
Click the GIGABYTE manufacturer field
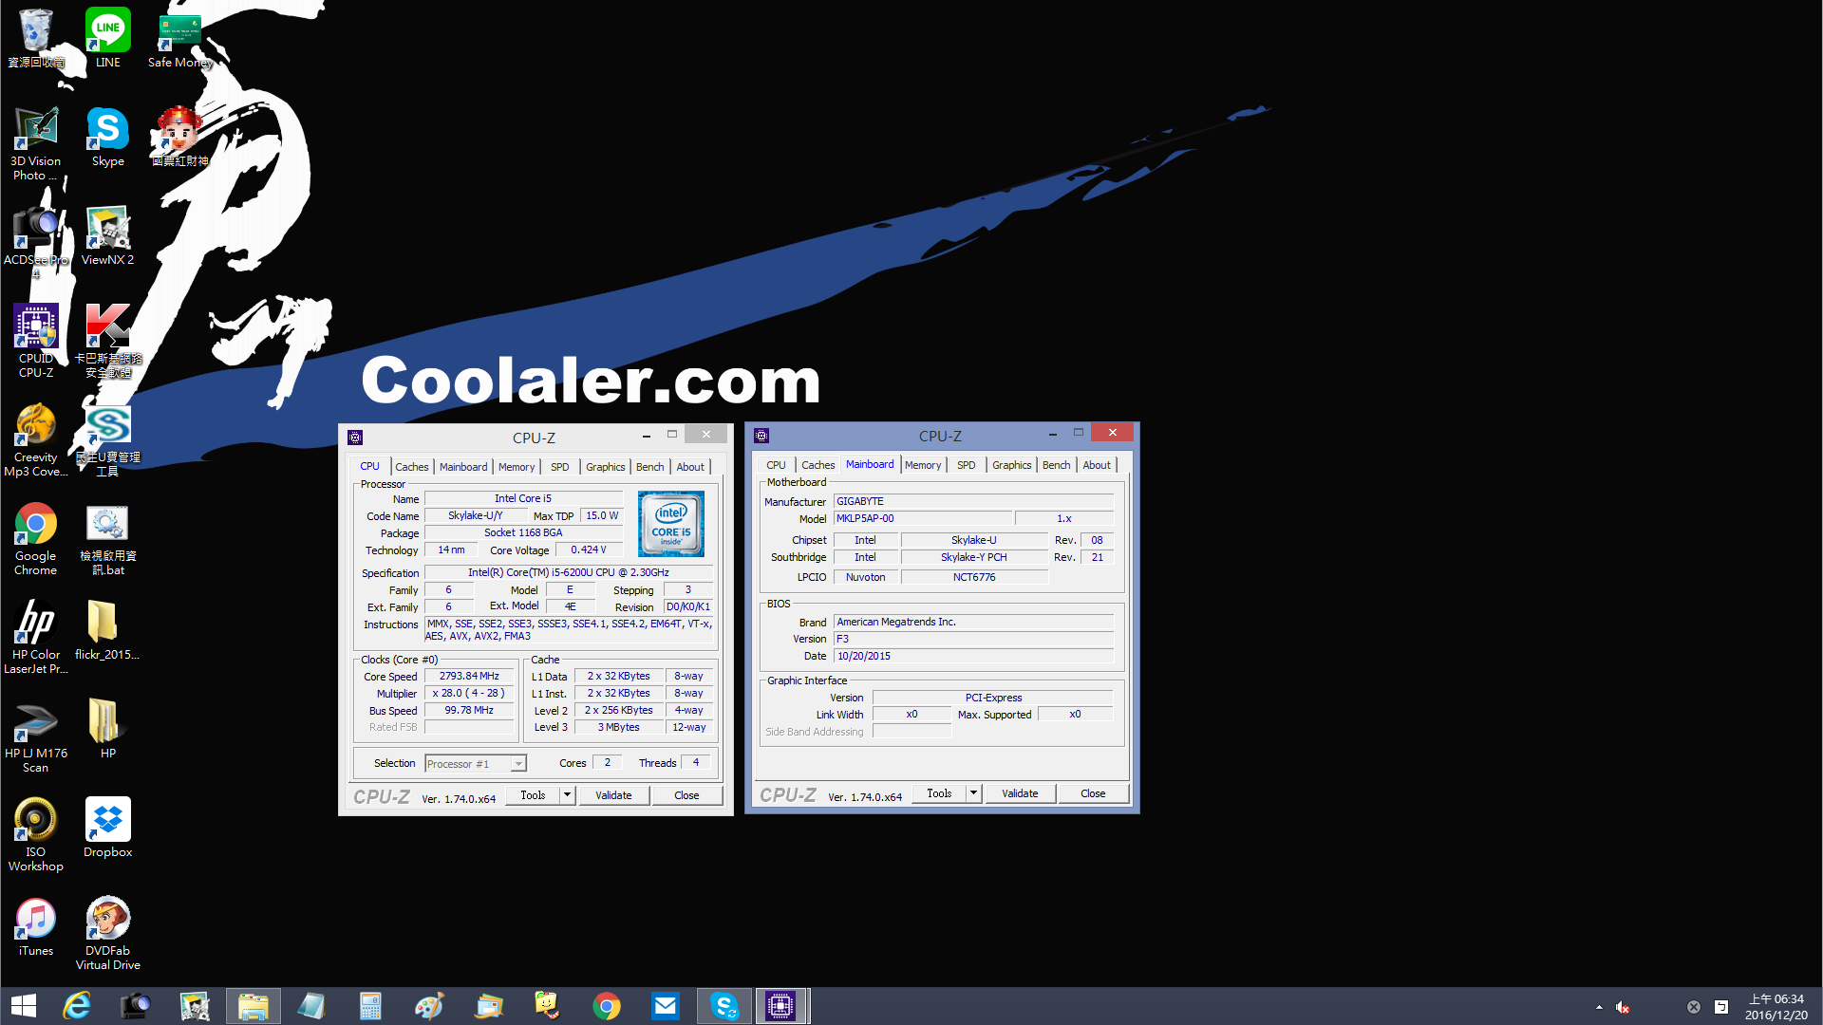[973, 501]
